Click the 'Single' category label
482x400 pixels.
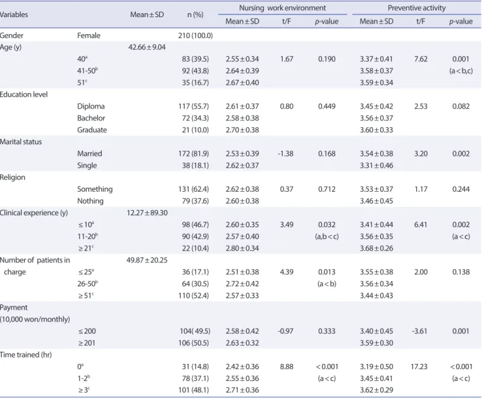(87, 165)
